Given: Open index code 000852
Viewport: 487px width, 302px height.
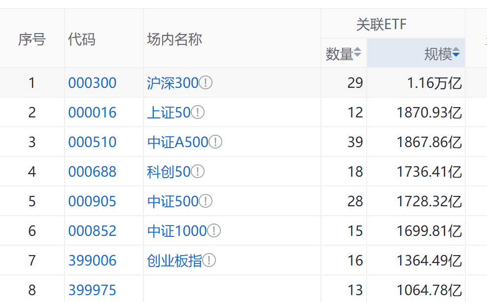Looking at the screenshot, I should point(92,231).
